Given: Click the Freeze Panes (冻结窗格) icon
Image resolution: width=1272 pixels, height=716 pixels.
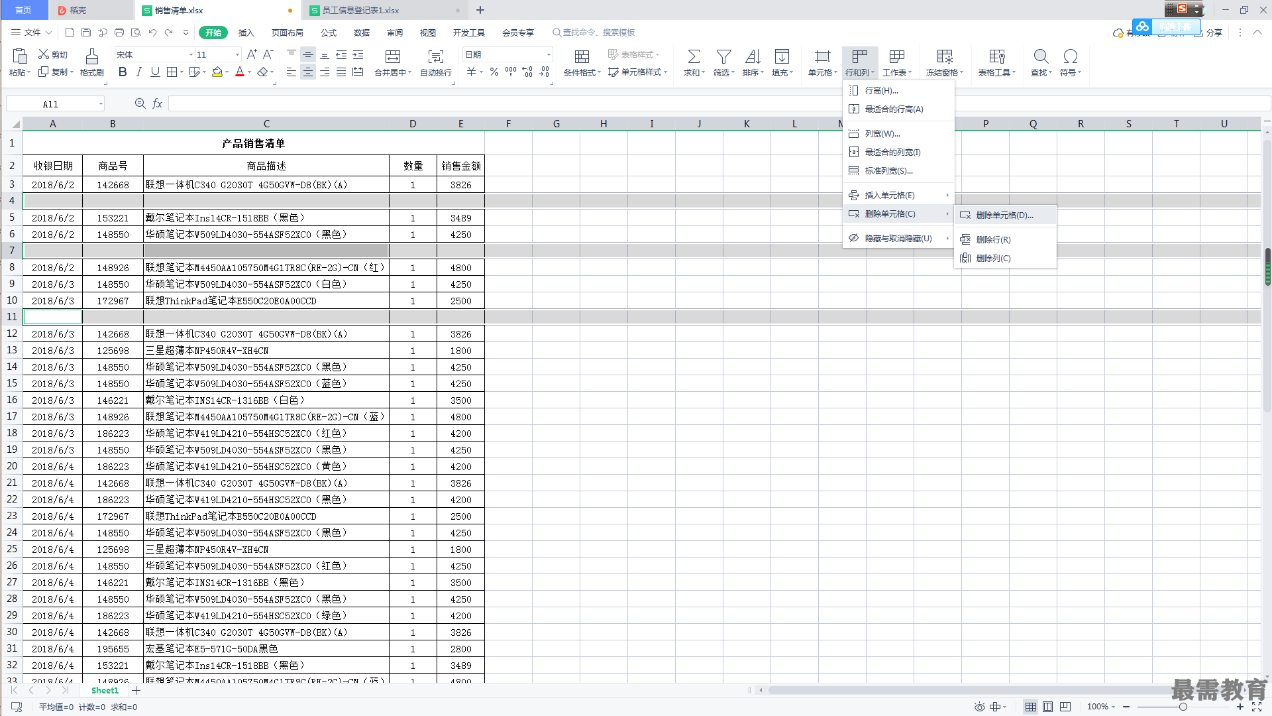Looking at the screenshot, I should [x=945, y=56].
